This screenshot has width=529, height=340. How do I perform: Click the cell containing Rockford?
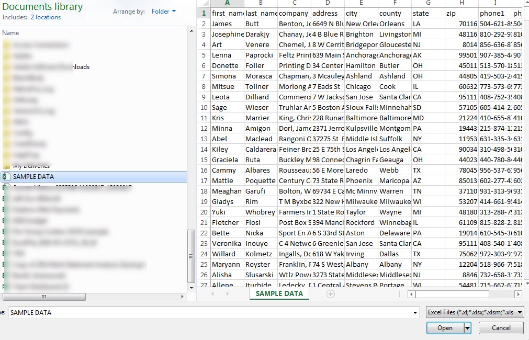(362, 223)
